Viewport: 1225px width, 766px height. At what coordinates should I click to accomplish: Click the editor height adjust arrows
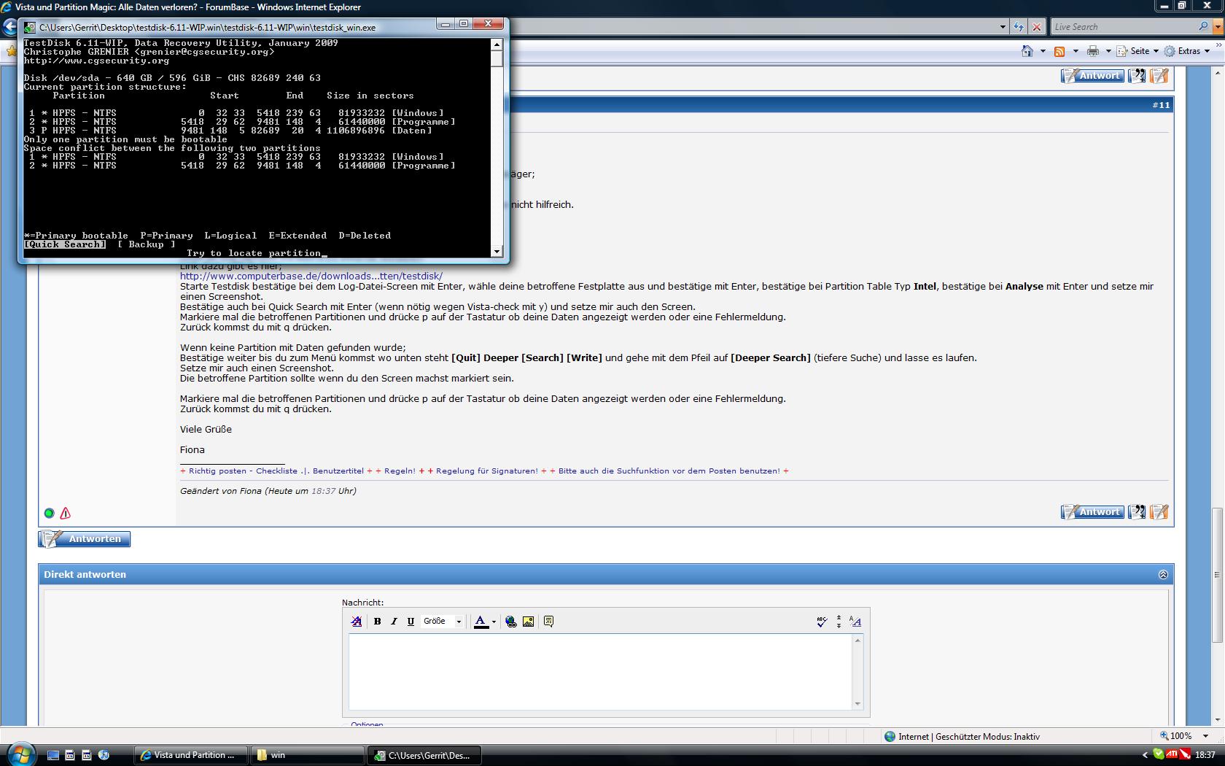839,622
